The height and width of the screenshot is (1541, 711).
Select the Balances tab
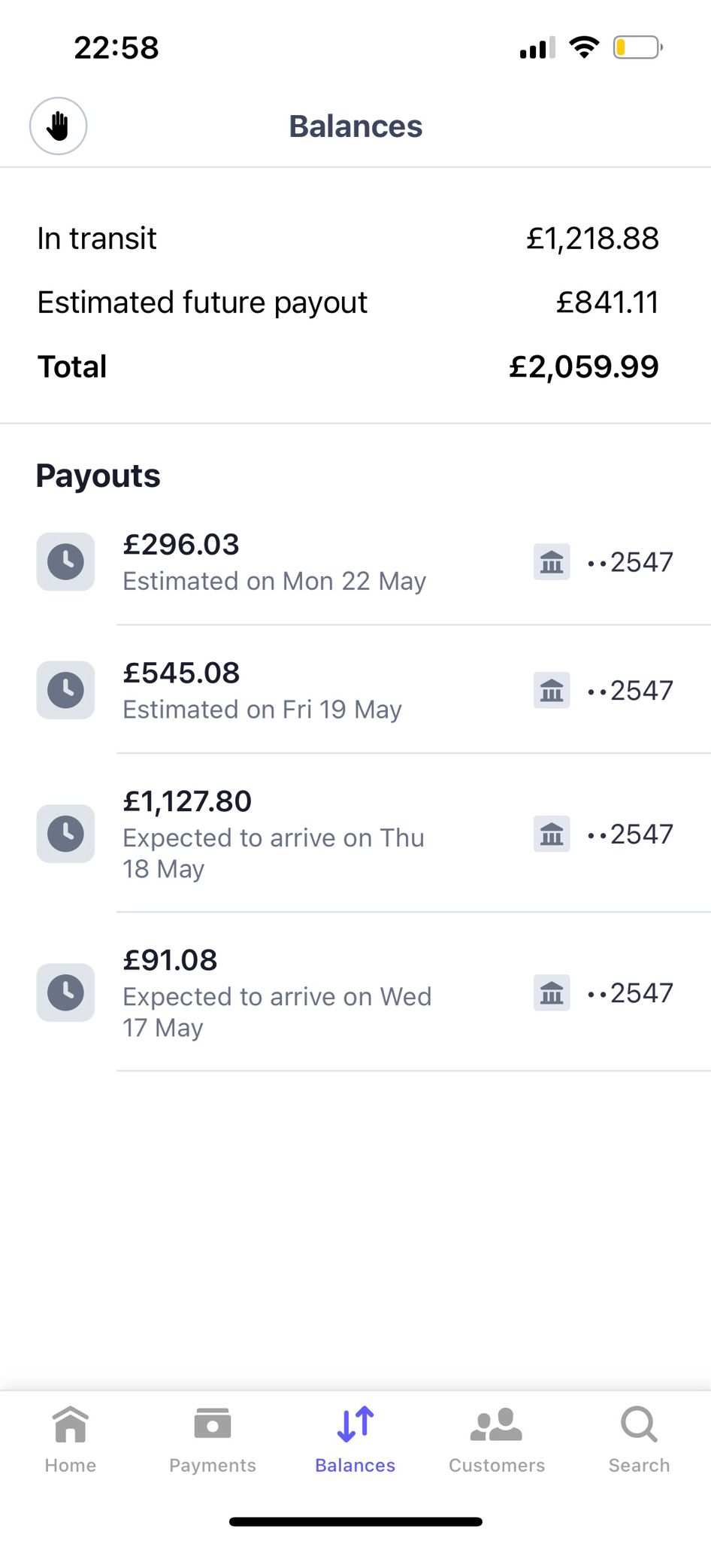355,1440
